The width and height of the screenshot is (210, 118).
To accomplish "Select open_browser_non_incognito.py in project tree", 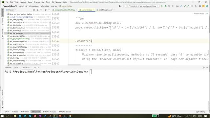I will 21,17.
